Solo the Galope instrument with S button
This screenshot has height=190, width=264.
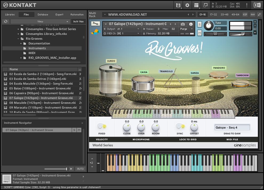point(199,24)
